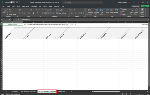150x95 pixels.
Task: Apply comma style format
Action: click(78, 13)
